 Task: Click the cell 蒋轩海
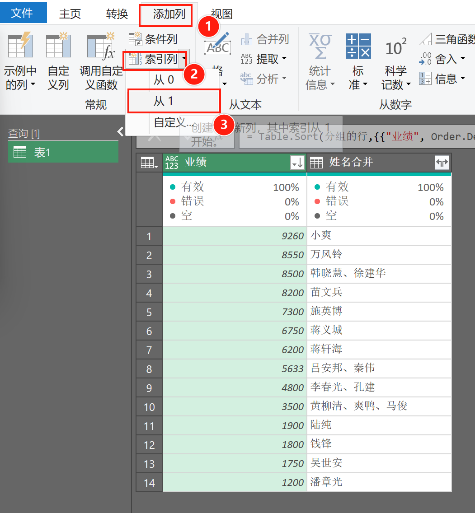coord(379,350)
